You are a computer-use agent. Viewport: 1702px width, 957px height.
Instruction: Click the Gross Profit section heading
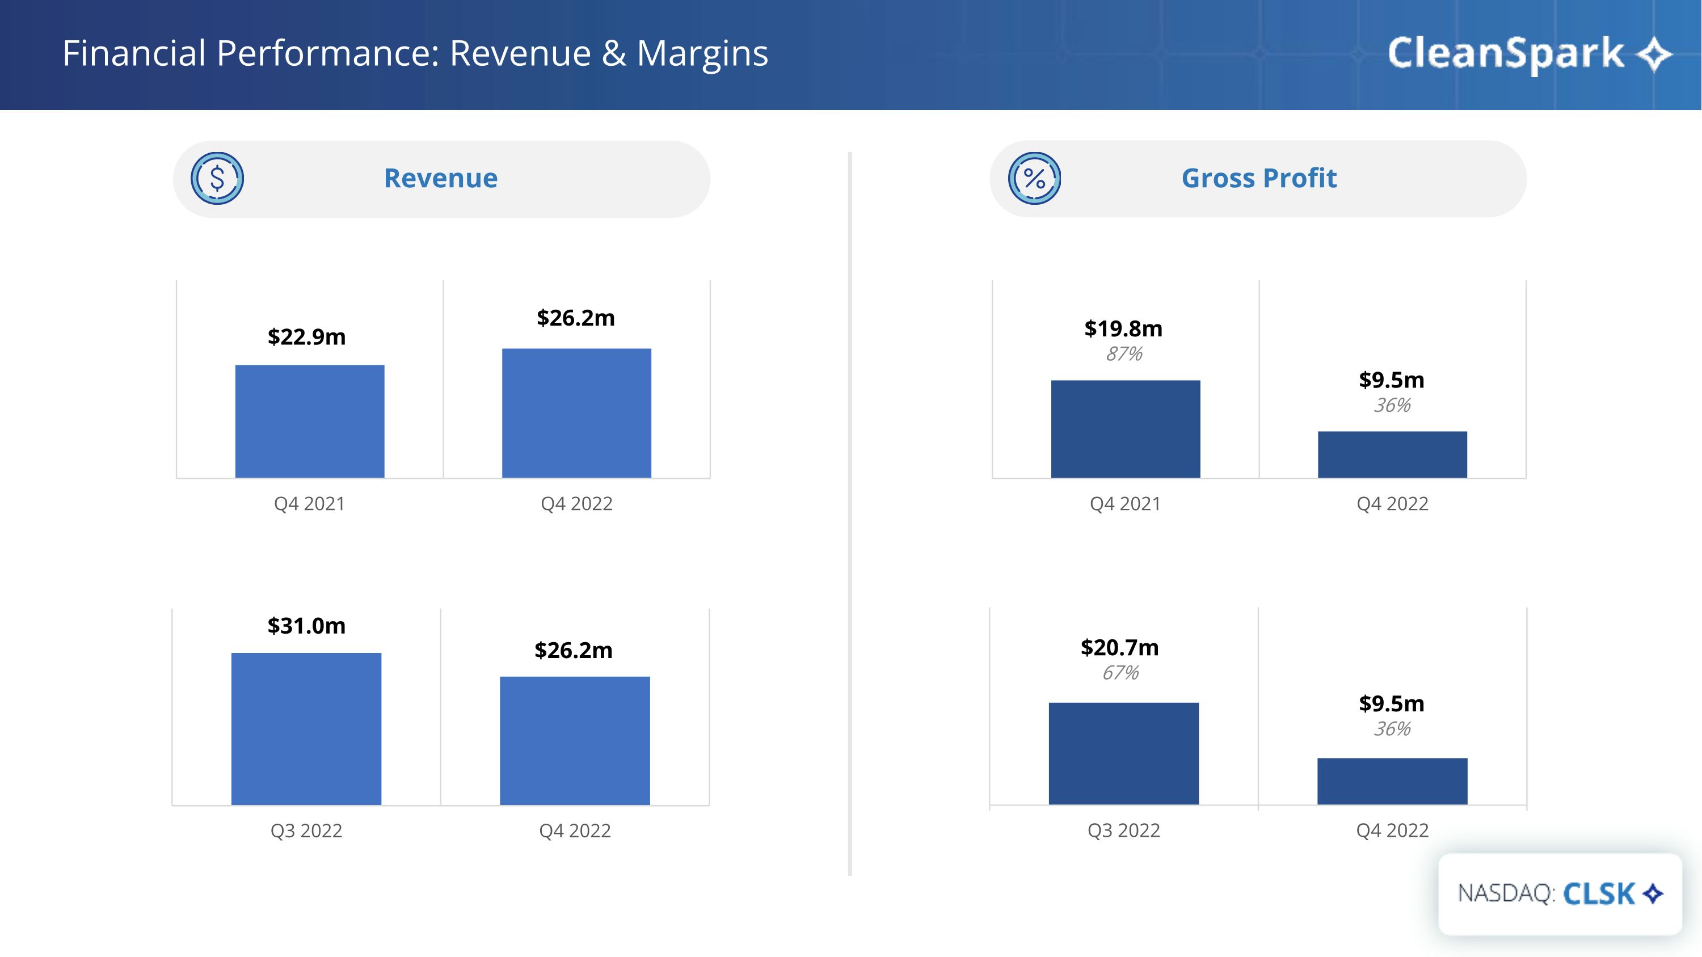pos(1259,178)
